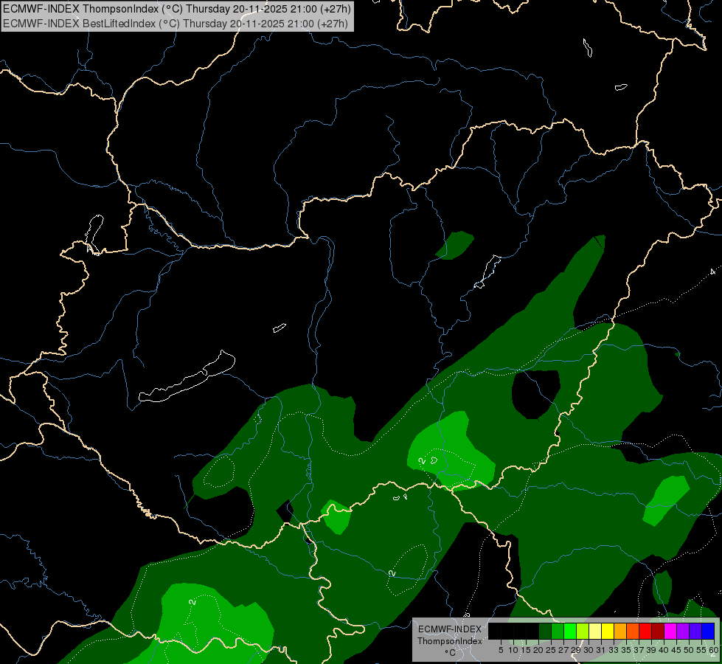Choose the purple 45-50 legend swatch

tap(683, 631)
